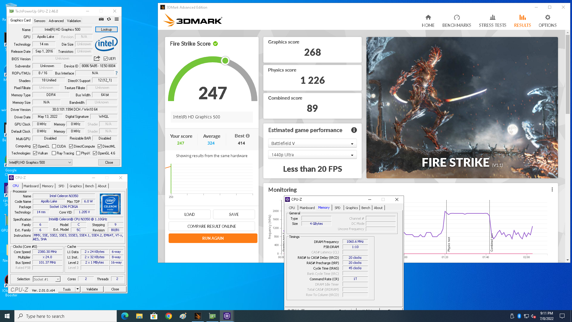This screenshot has width=572, height=322.
Task: Switch to the Advanced tab in GPU-Z
Action: tap(56, 21)
